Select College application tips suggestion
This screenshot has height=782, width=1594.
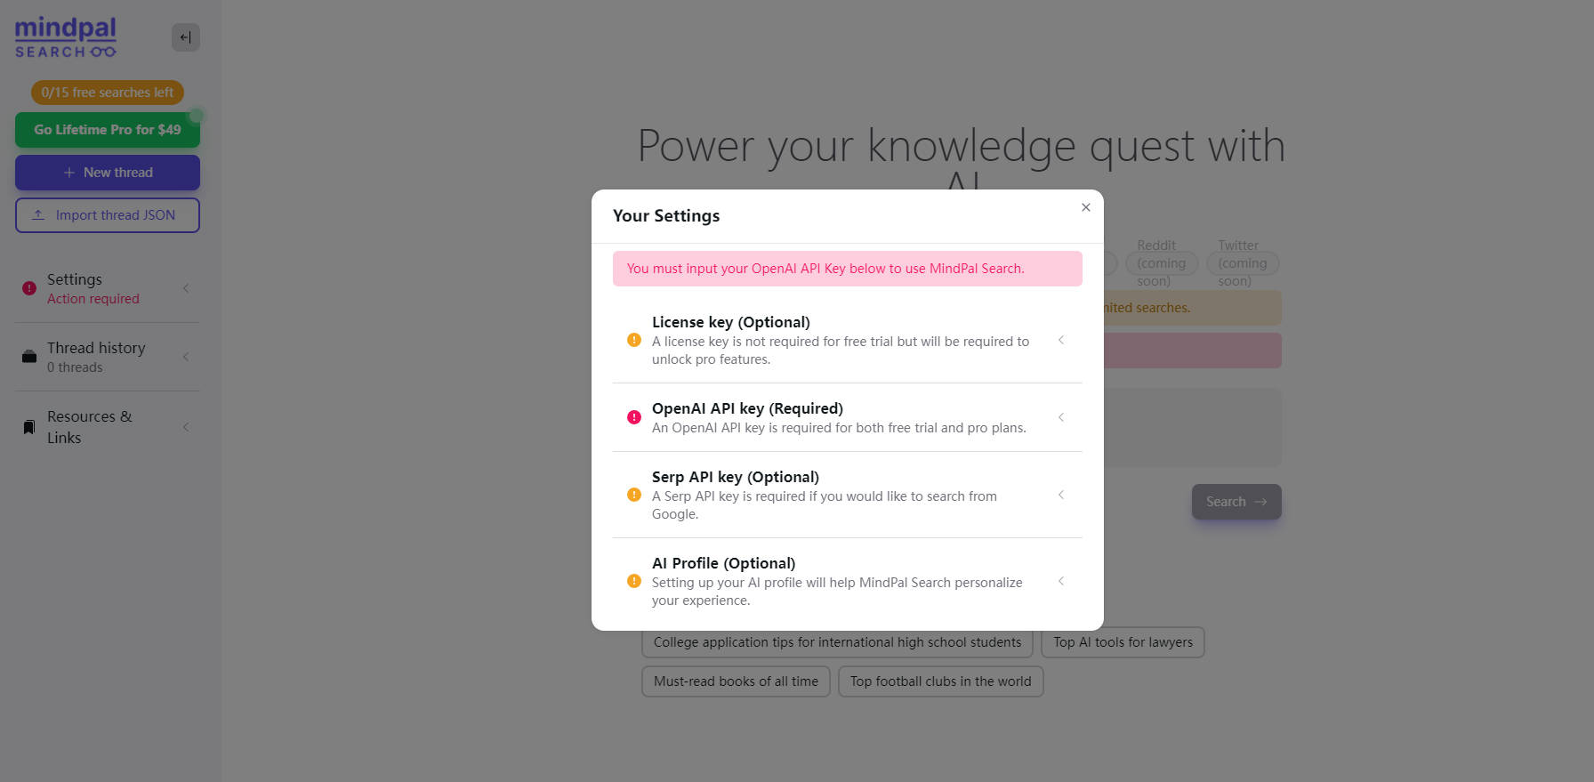(x=837, y=642)
